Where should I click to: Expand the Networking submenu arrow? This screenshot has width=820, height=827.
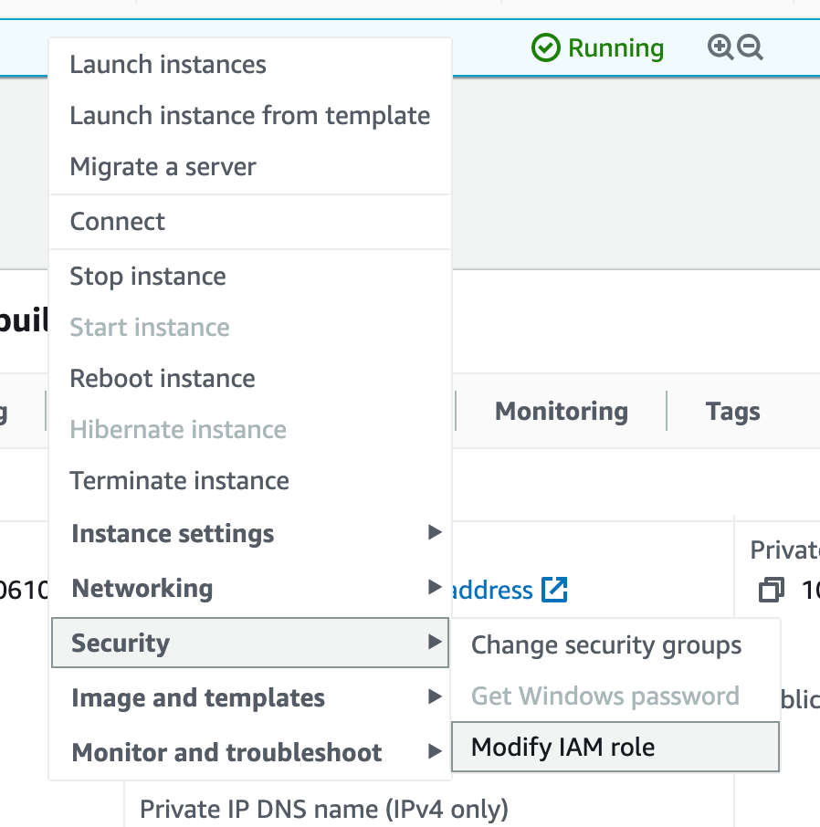tap(435, 587)
